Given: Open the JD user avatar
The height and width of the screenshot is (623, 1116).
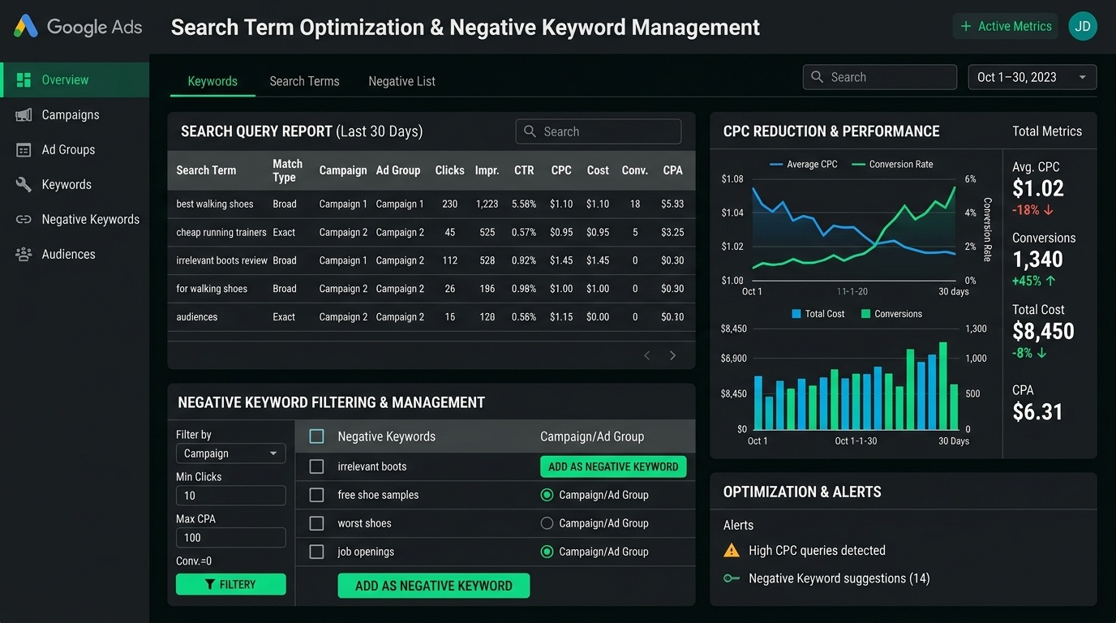Looking at the screenshot, I should click(1083, 26).
